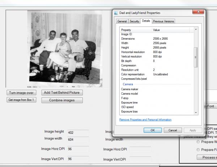
Task: Click the Combine images button
Action: [62, 100]
